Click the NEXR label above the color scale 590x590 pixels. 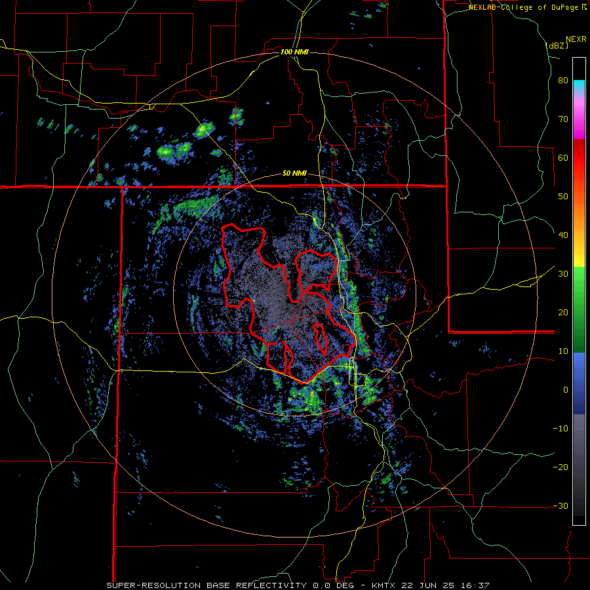coord(576,39)
